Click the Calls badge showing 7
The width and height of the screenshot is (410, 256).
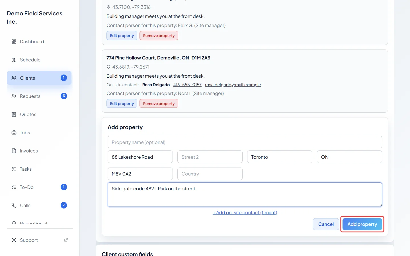64,205
